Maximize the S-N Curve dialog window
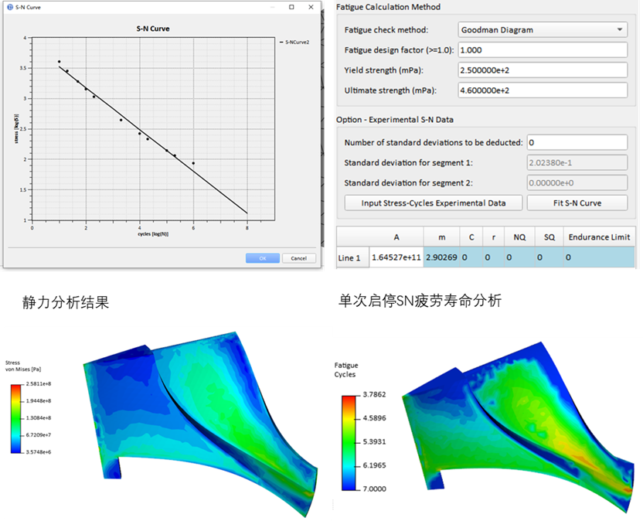The height and width of the screenshot is (521, 643). coord(291,7)
